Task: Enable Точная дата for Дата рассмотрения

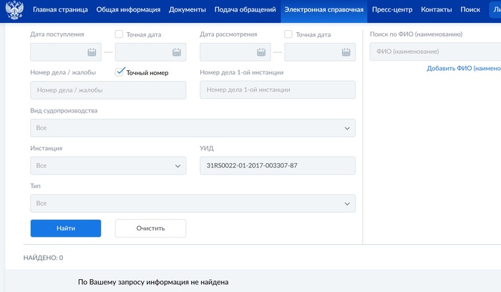Action: tap(288, 34)
